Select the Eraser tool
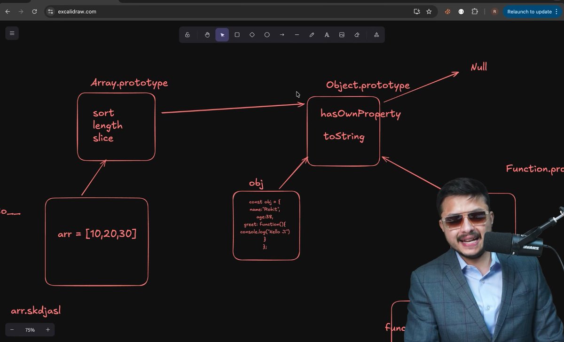The height and width of the screenshot is (342, 564). (x=357, y=34)
